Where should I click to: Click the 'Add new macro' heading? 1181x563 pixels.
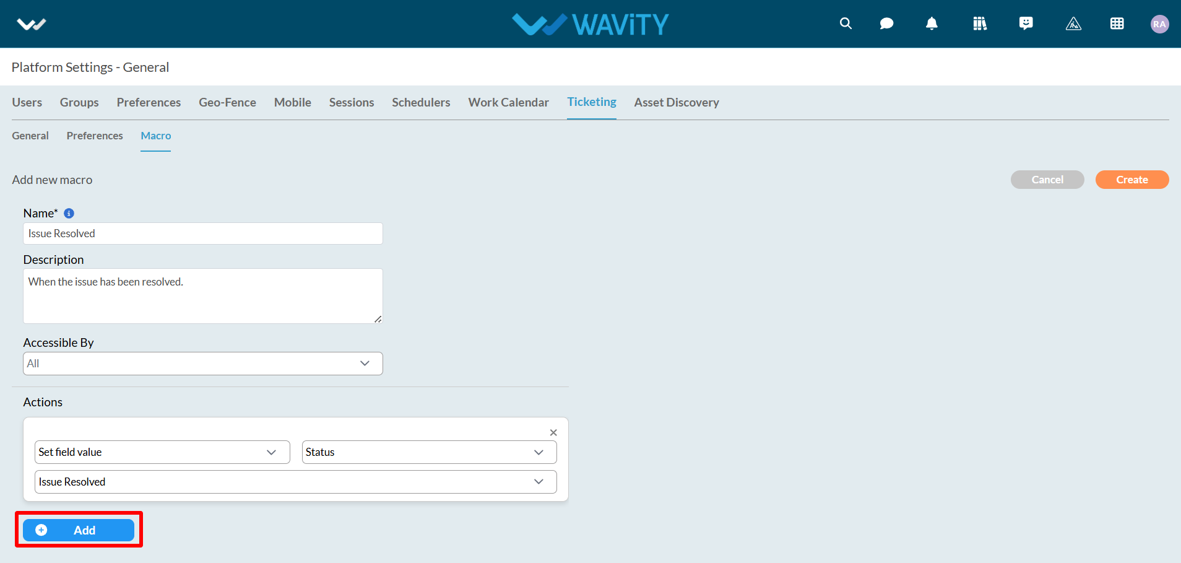click(52, 180)
